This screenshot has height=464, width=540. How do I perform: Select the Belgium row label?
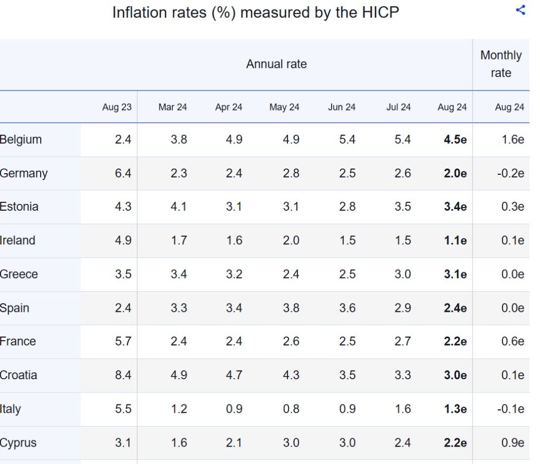[21, 140]
